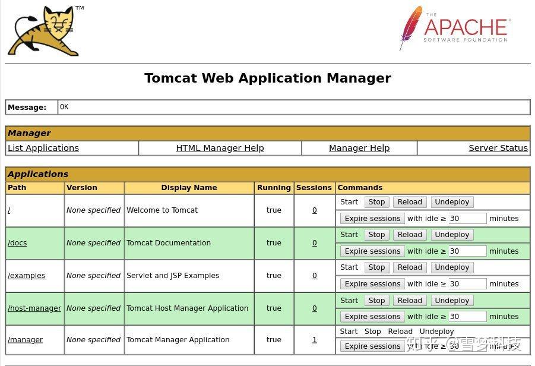Click Undeploy for the Tomcat Host Manager Application
Viewport: 535px width, 366px height.
[452, 300]
